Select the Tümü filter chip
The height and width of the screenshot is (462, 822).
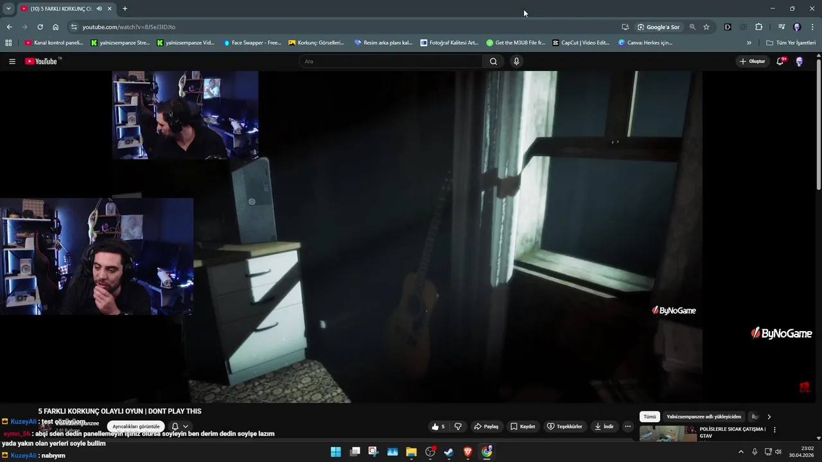click(650, 416)
